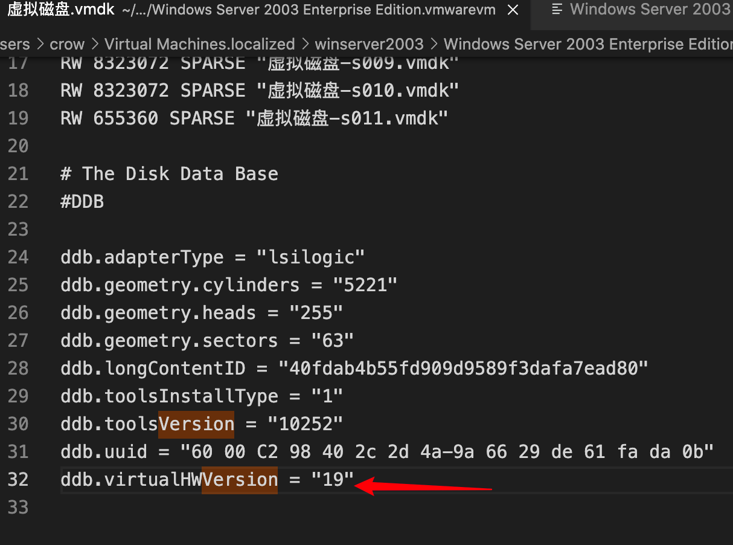Click the winserver2003 breadcrumb segment

(x=369, y=44)
